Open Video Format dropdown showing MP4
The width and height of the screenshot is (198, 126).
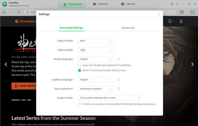[x=96, y=41]
